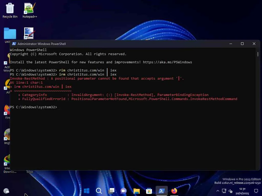Click the weather widget icon on the taskbar
The height and width of the screenshot is (196, 262).
6,191
